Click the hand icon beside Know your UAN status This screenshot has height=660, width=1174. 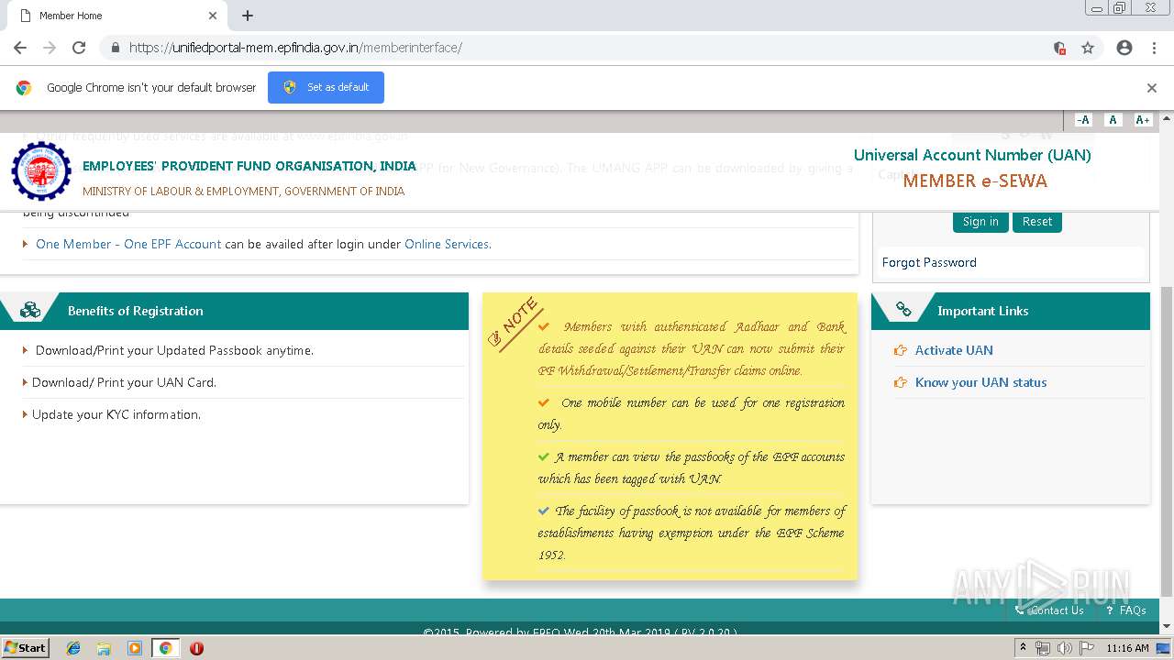(x=900, y=382)
